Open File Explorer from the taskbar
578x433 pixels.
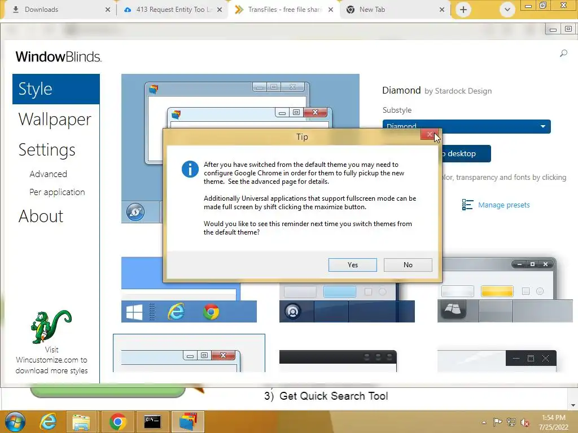(81, 422)
